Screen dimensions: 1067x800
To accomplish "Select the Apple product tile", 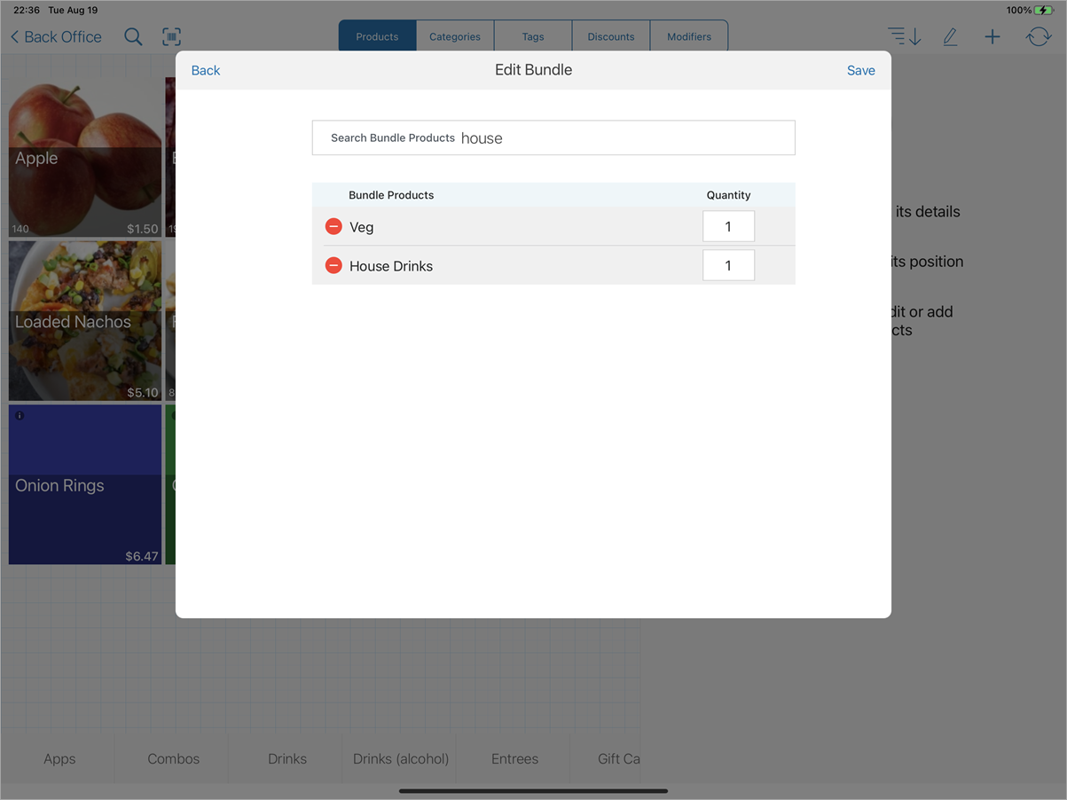I will [85, 157].
